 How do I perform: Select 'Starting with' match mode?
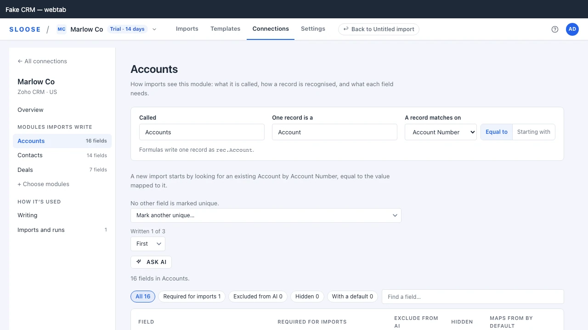[534, 132]
